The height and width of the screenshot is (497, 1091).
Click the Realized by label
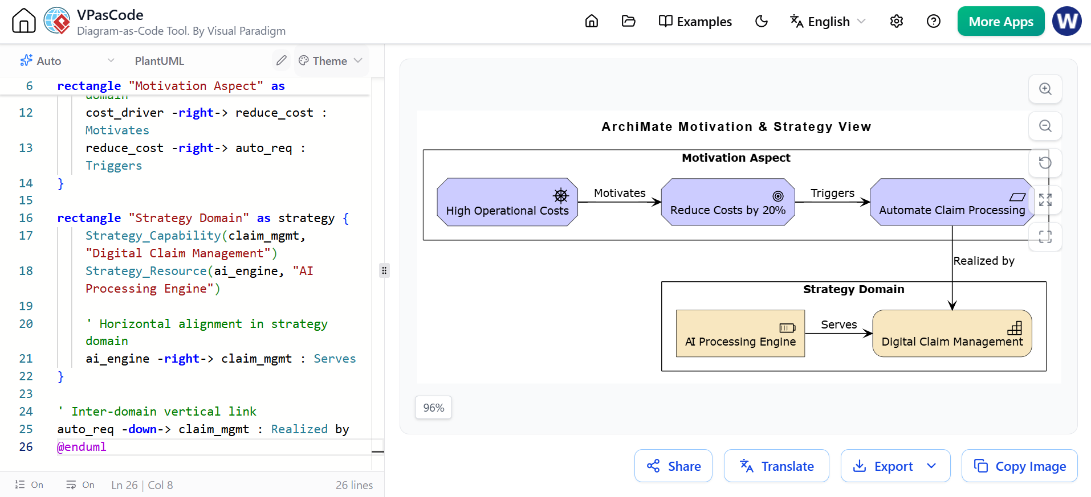[984, 261]
